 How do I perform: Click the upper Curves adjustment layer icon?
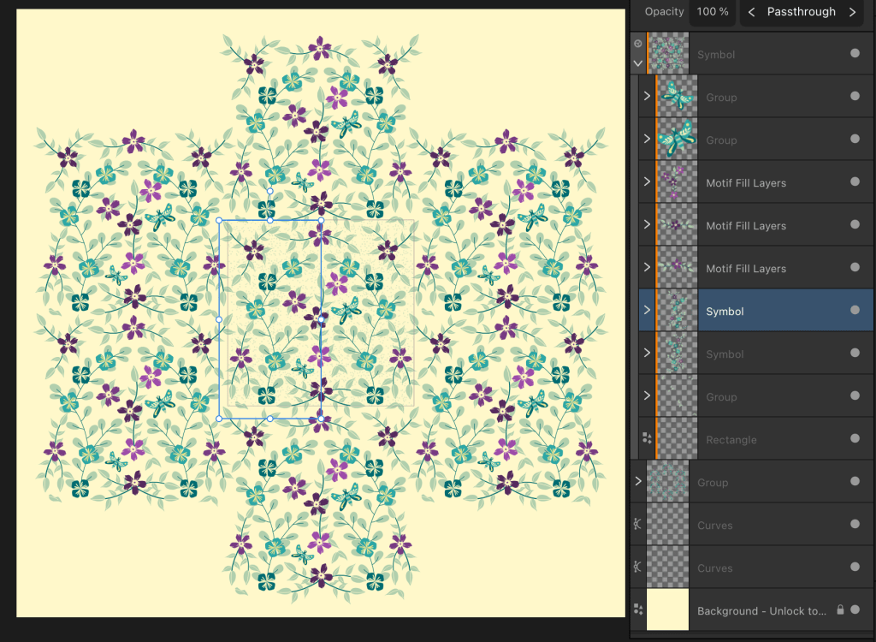pyautogui.click(x=637, y=525)
